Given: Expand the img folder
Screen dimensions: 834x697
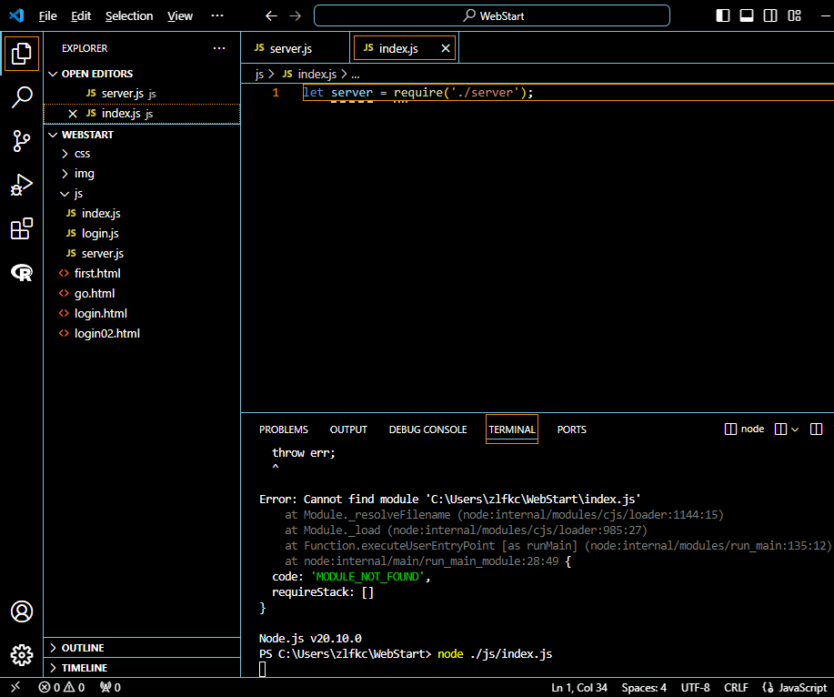Looking at the screenshot, I should pyautogui.click(x=65, y=174).
